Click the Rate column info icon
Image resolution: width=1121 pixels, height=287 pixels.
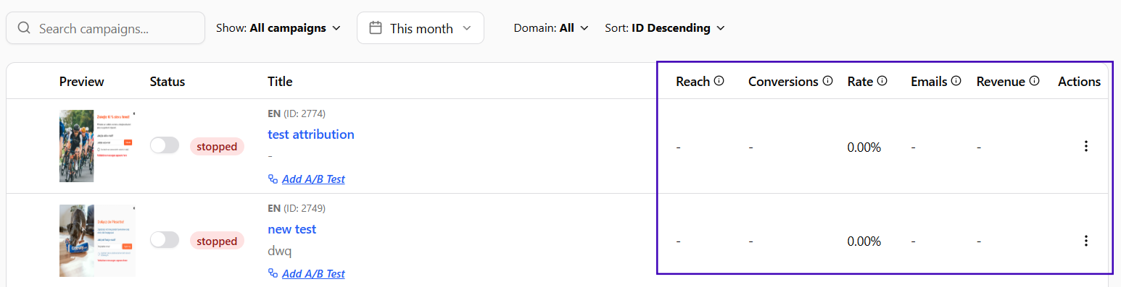(882, 81)
